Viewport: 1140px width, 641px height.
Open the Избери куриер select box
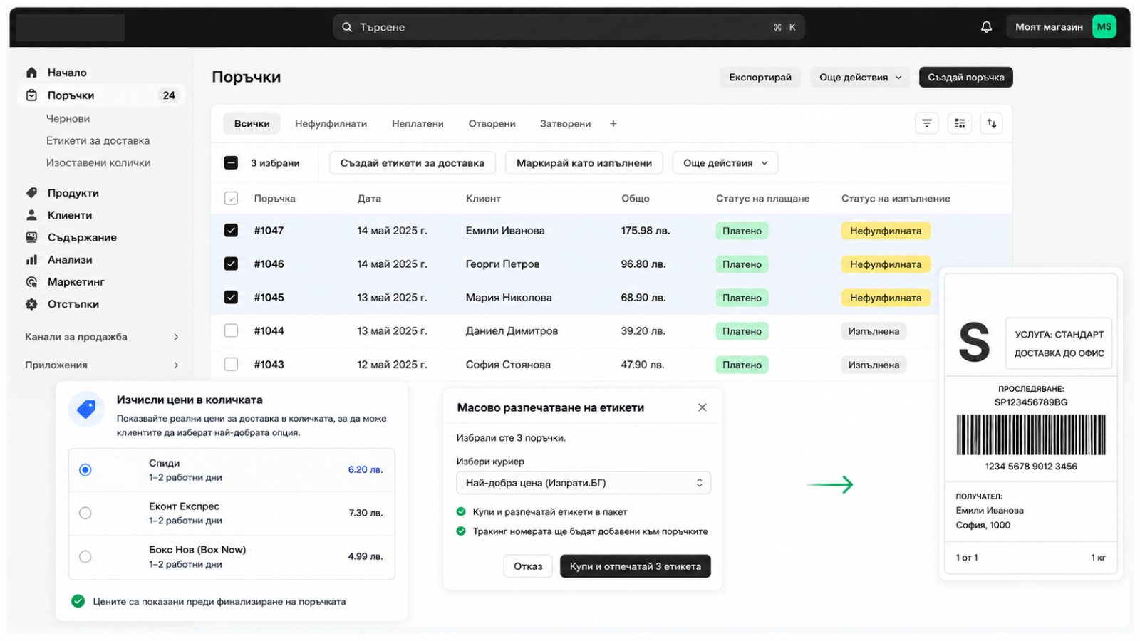click(583, 483)
